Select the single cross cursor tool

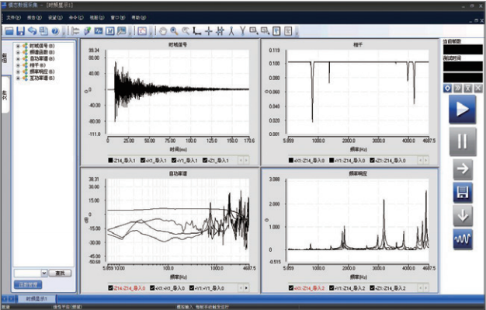tap(209, 31)
